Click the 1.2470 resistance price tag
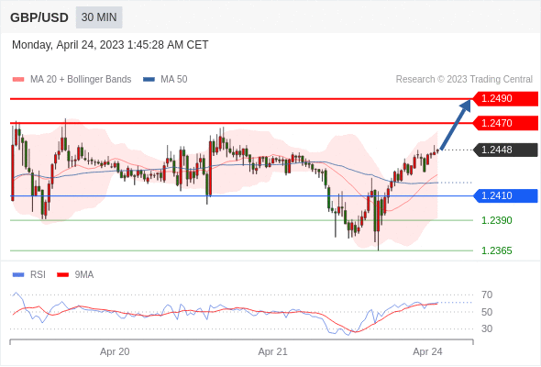541x367 pixels. click(x=505, y=123)
